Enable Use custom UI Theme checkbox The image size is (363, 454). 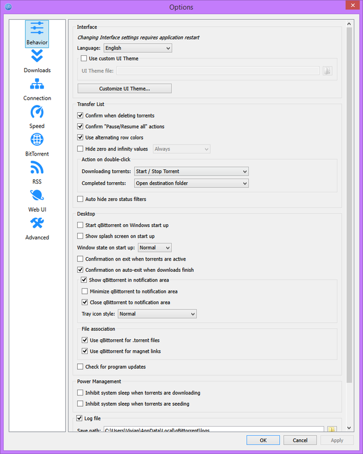click(83, 58)
